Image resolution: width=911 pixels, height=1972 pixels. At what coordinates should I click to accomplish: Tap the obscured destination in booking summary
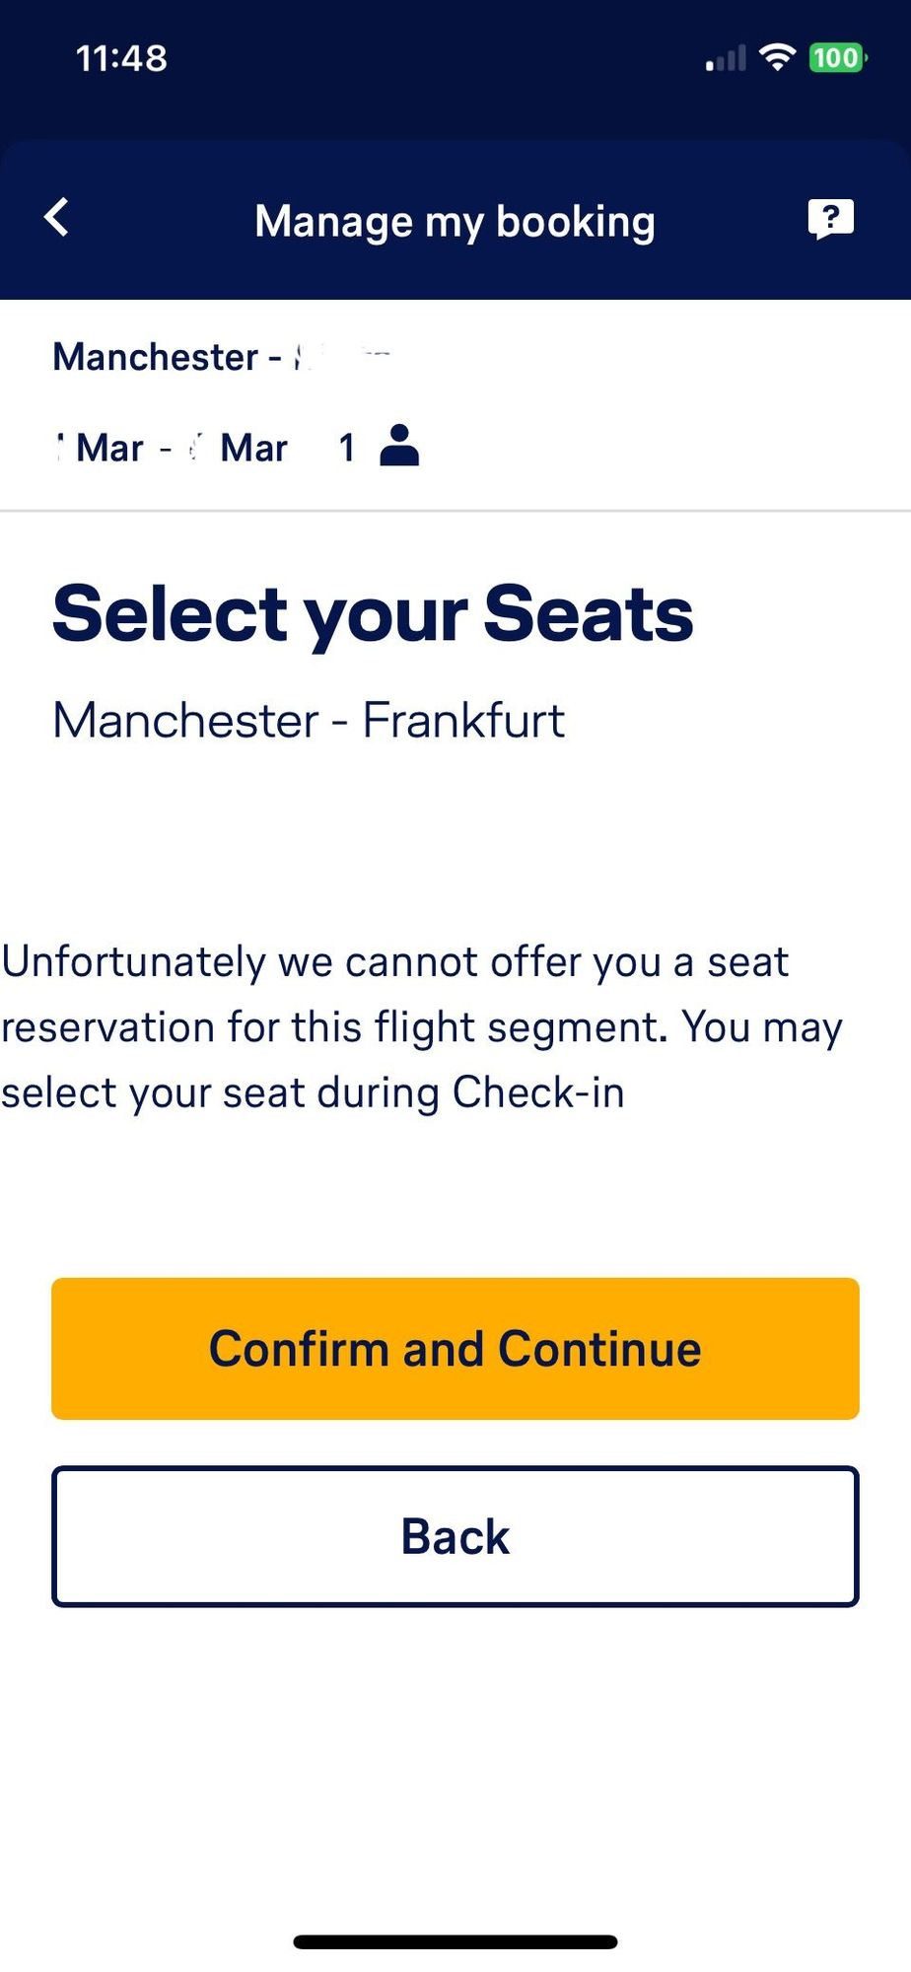342,356
